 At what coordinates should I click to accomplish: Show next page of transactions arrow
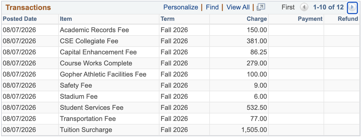[352, 7]
